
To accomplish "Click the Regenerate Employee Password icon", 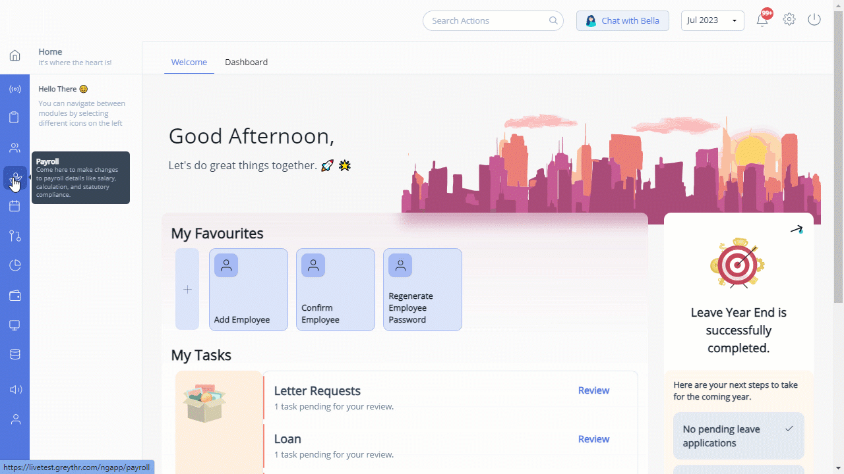I will (400, 265).
